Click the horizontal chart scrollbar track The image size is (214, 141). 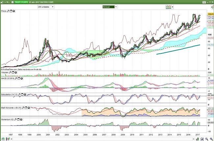[103, 139]
